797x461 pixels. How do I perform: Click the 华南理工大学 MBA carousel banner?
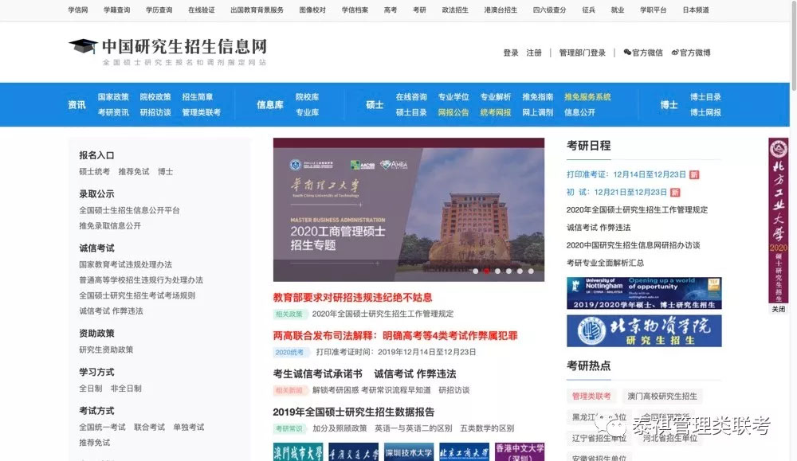coord(408,209)
